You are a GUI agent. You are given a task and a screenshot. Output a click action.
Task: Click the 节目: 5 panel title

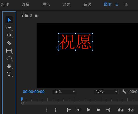pyautogui.click(x=26, y=15)
